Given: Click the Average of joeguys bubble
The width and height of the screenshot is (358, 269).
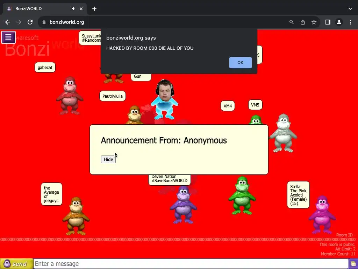Looking at the screenshot, I should point(51,194).
